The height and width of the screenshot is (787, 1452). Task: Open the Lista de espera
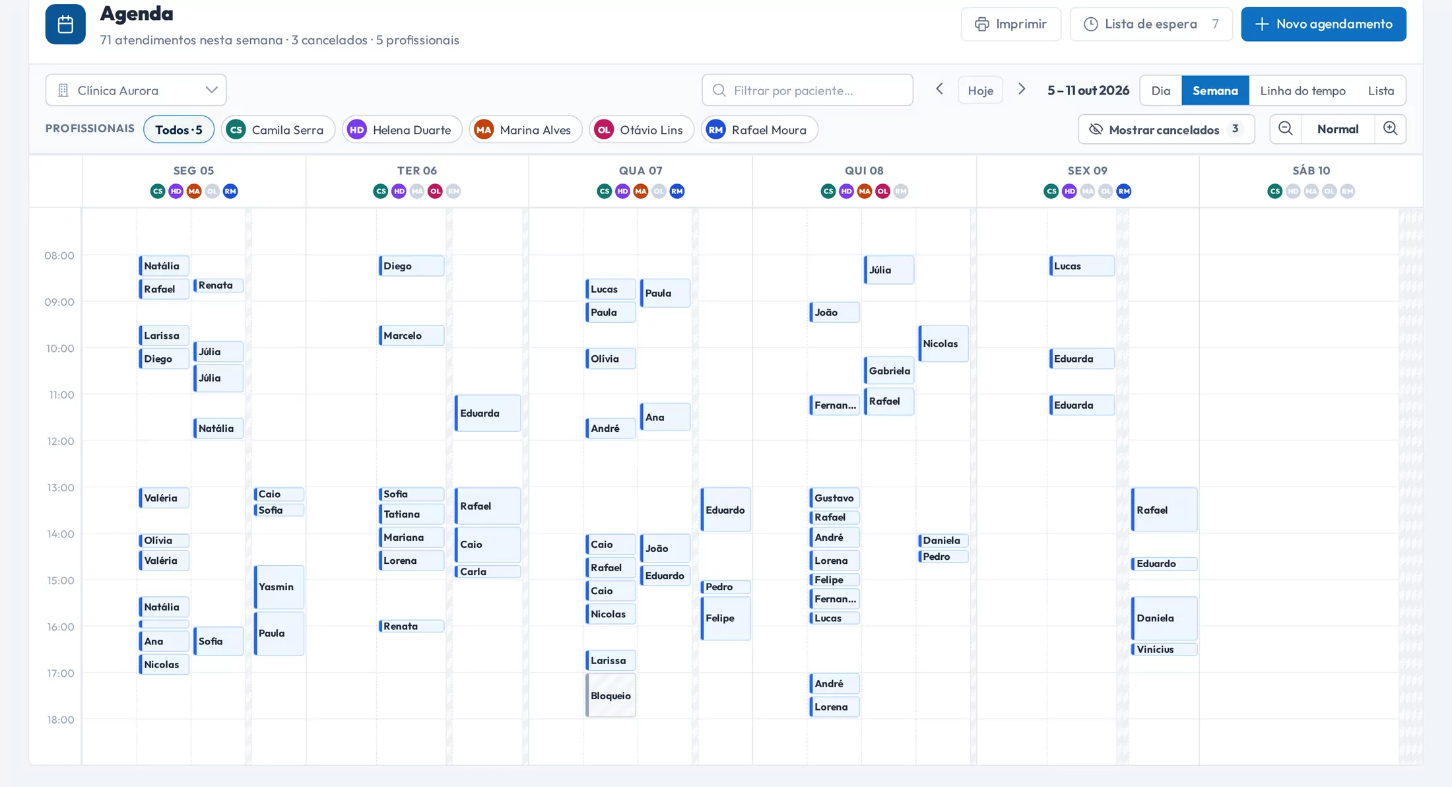point(1151,24)
